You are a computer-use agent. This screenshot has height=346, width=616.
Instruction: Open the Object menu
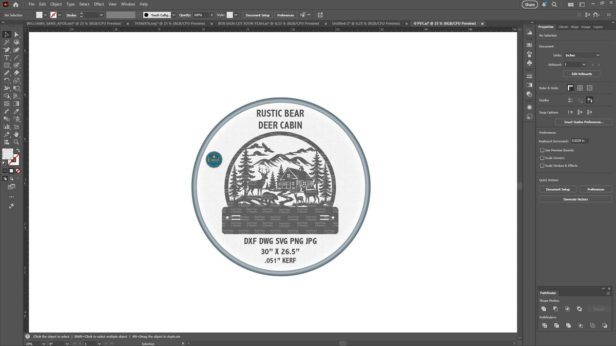point(56,4)
